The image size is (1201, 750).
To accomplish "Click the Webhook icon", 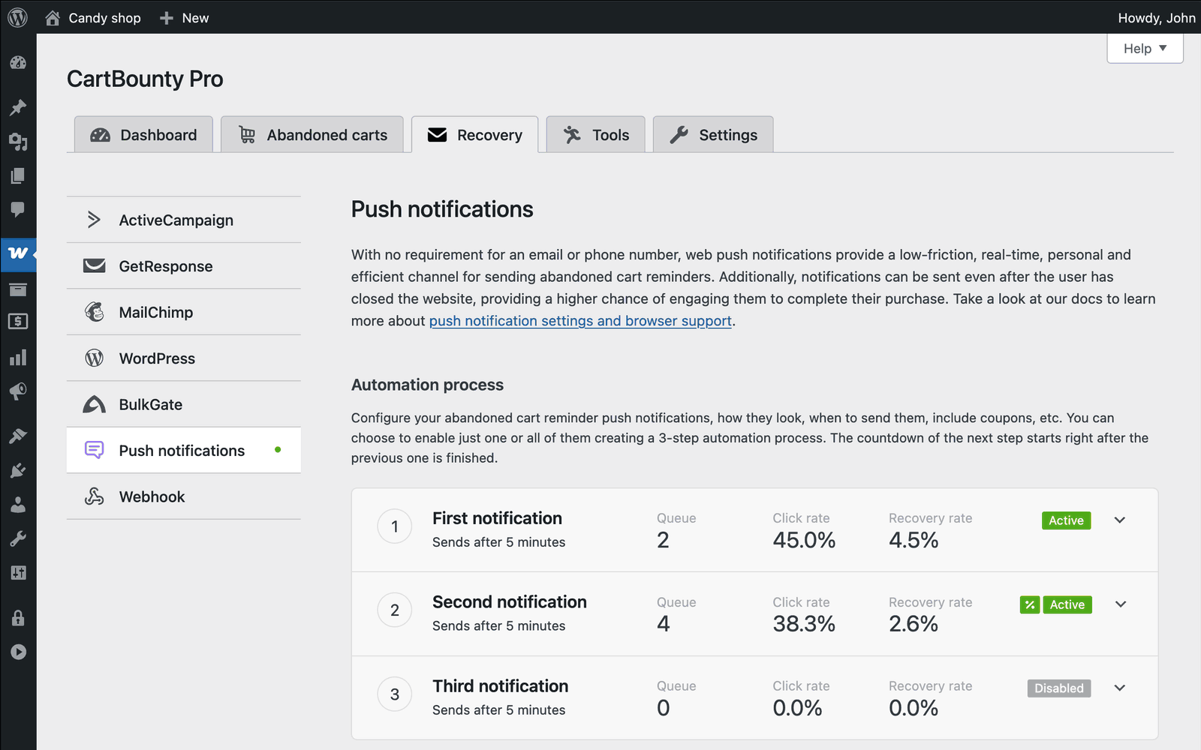I will coord(94,496).
